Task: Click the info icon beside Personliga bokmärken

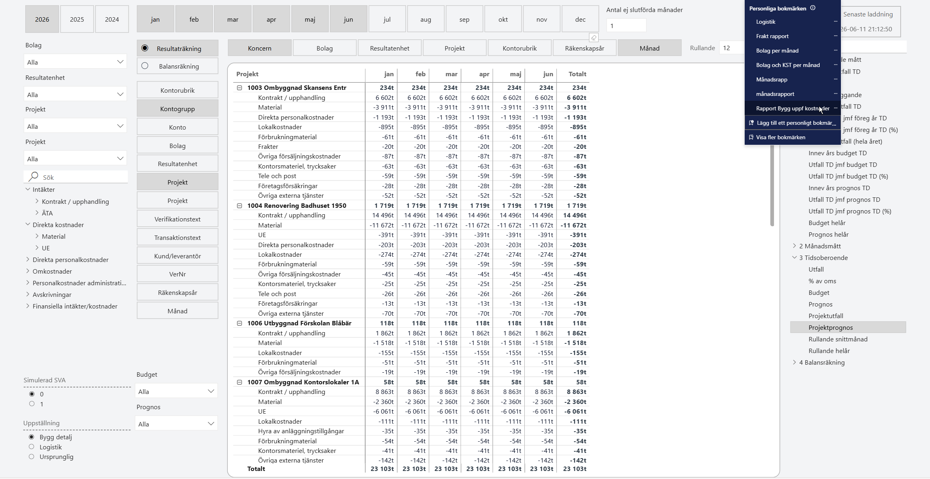Action: 813,8
